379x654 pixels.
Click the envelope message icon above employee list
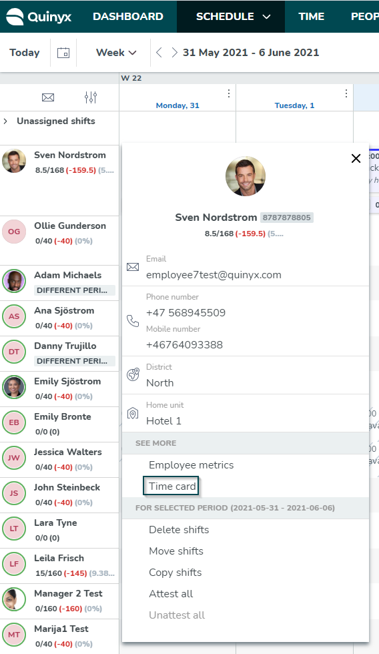(x=48, y=97)
